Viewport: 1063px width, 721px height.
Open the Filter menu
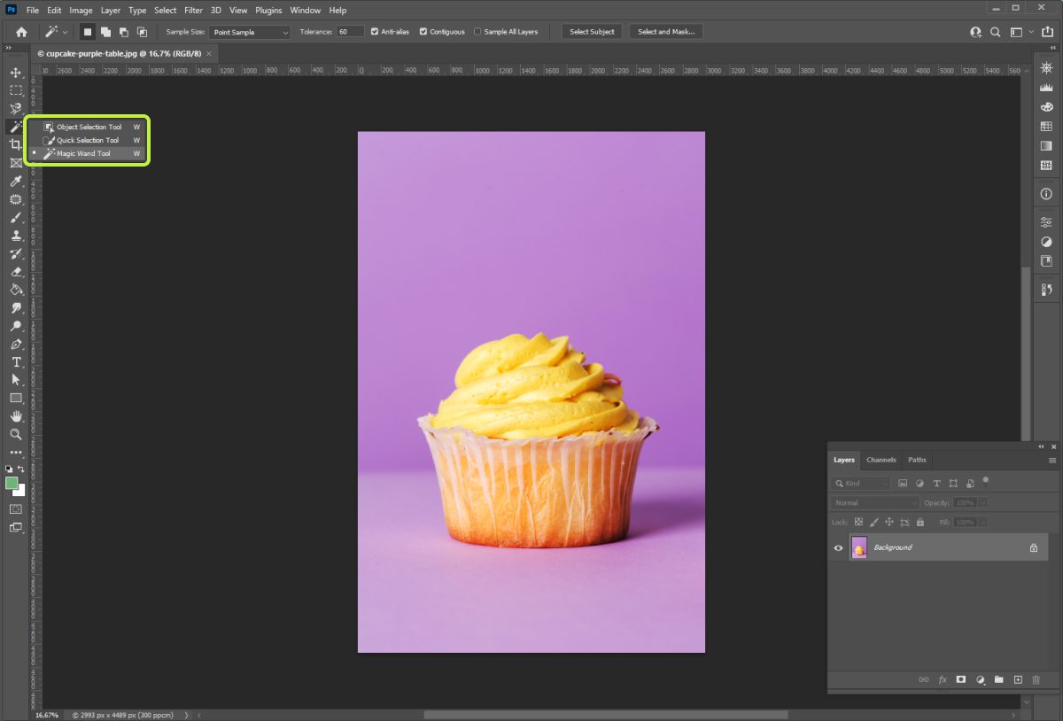click(x=193, y=11)
